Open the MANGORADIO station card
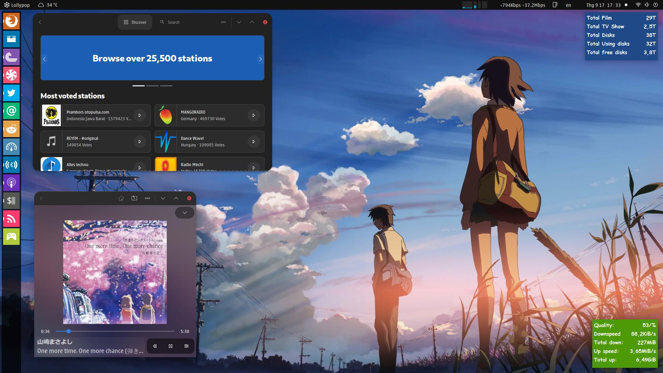This screenshot has width=663, height=373. 210,115
